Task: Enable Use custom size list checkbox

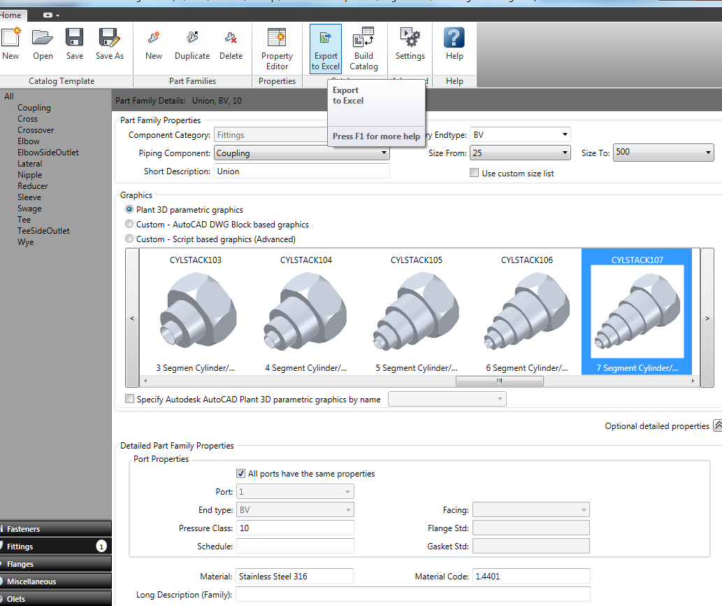Action: 475,173
